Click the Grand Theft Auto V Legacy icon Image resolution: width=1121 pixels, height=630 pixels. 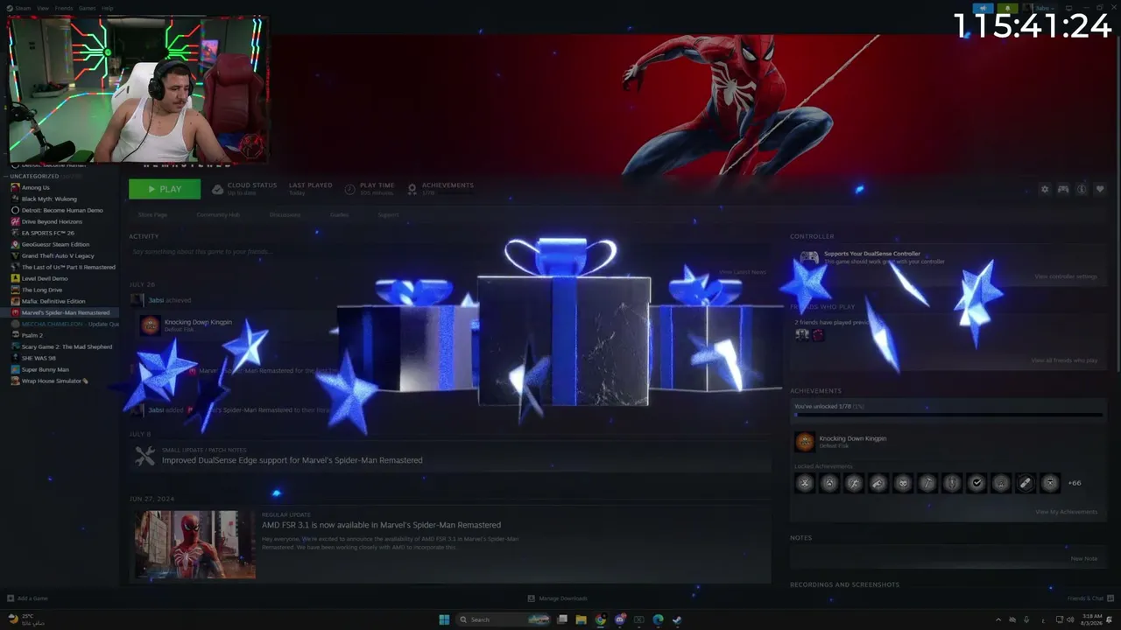pos(15,255)
